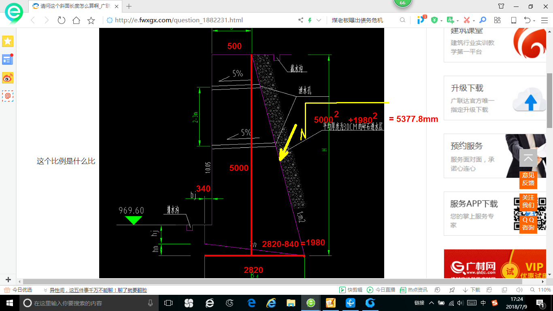Open the Weibo sidebar icon
Image resolution: width=553 pixels, height=311 pixels.
click(8, 78)
